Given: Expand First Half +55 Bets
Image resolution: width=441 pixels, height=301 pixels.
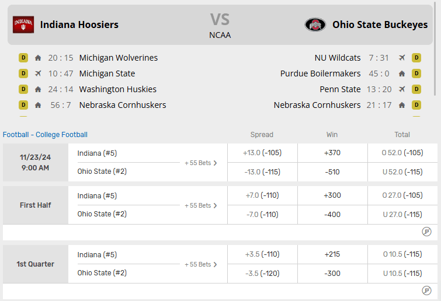Looking at the screenshot, I should coord(201,205).
